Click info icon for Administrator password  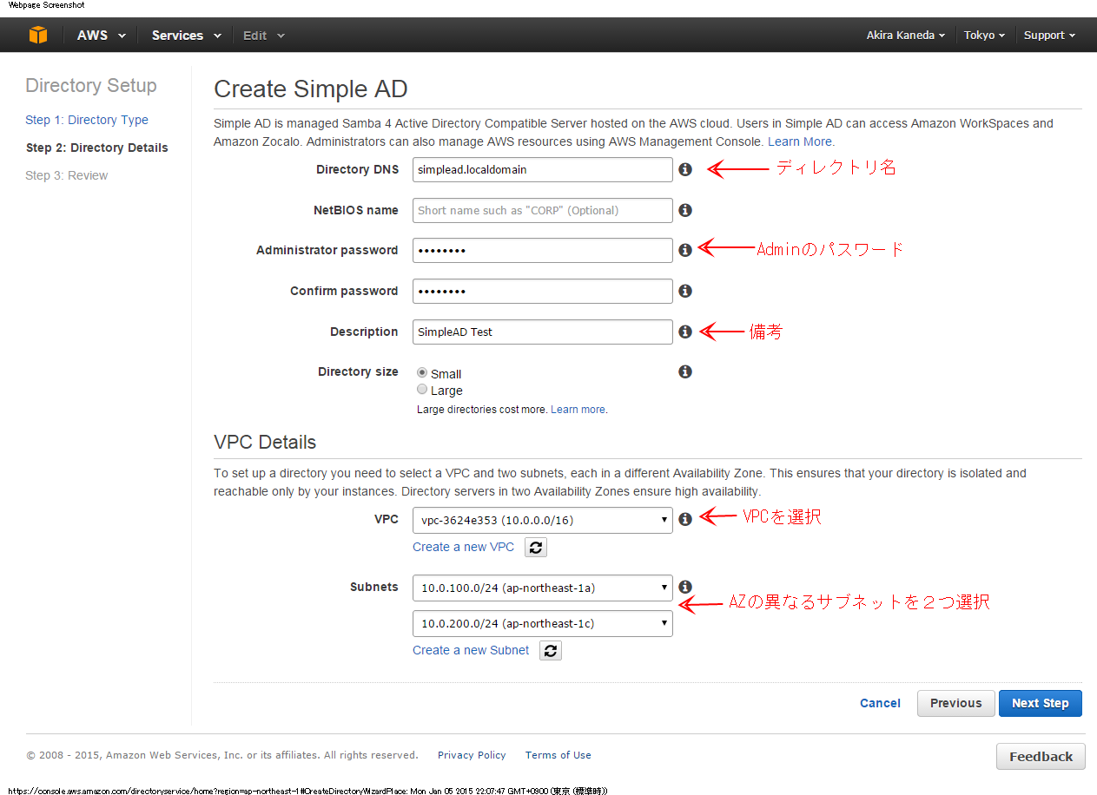point(685,250)
